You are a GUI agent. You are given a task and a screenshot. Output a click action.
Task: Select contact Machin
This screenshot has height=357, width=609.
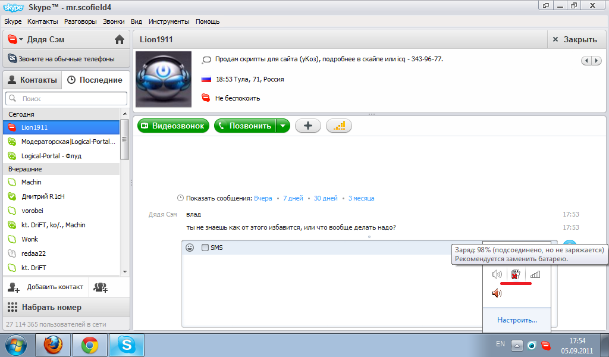pos(61,182)
